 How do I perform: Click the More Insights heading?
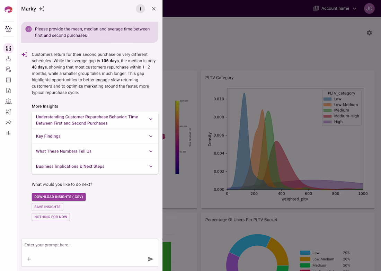click(45, 106)
